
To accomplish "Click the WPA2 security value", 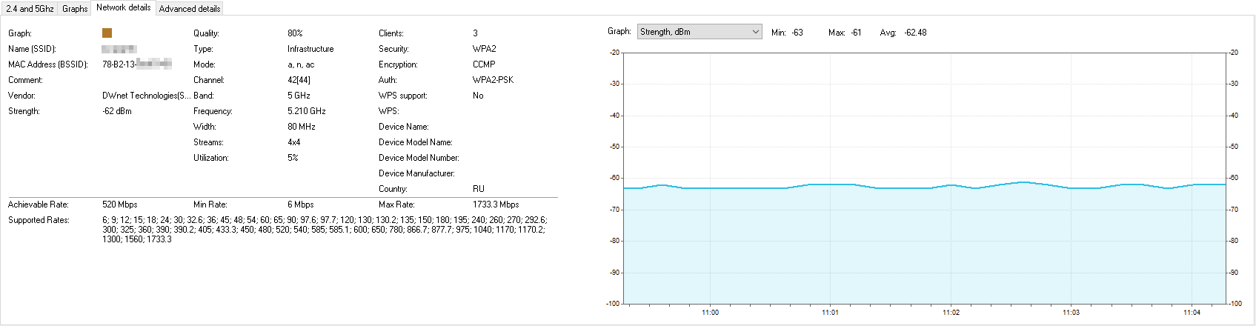I will [x=485, y=49].
